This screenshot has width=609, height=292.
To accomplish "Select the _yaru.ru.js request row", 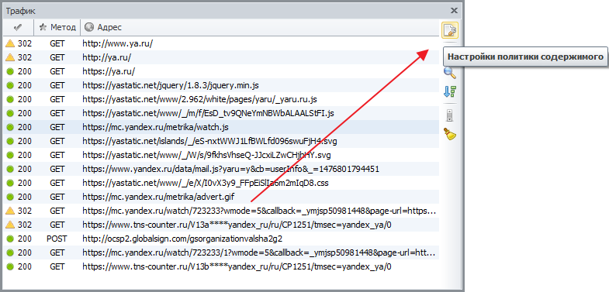I will (221, 99).
